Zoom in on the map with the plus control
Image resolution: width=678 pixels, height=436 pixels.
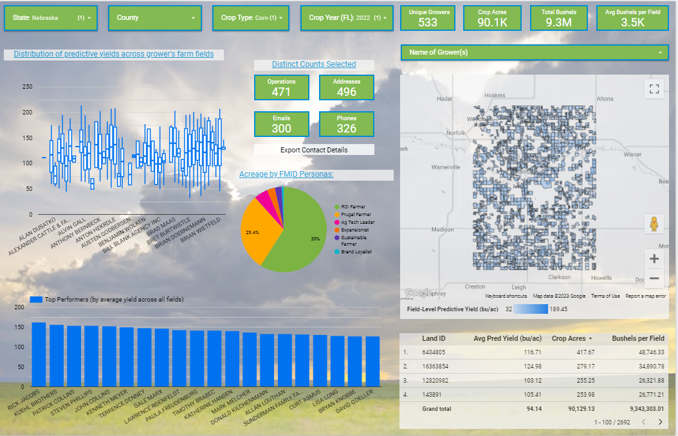[654, 259]
